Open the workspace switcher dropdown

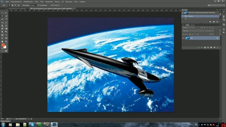(x=216, y=5)
